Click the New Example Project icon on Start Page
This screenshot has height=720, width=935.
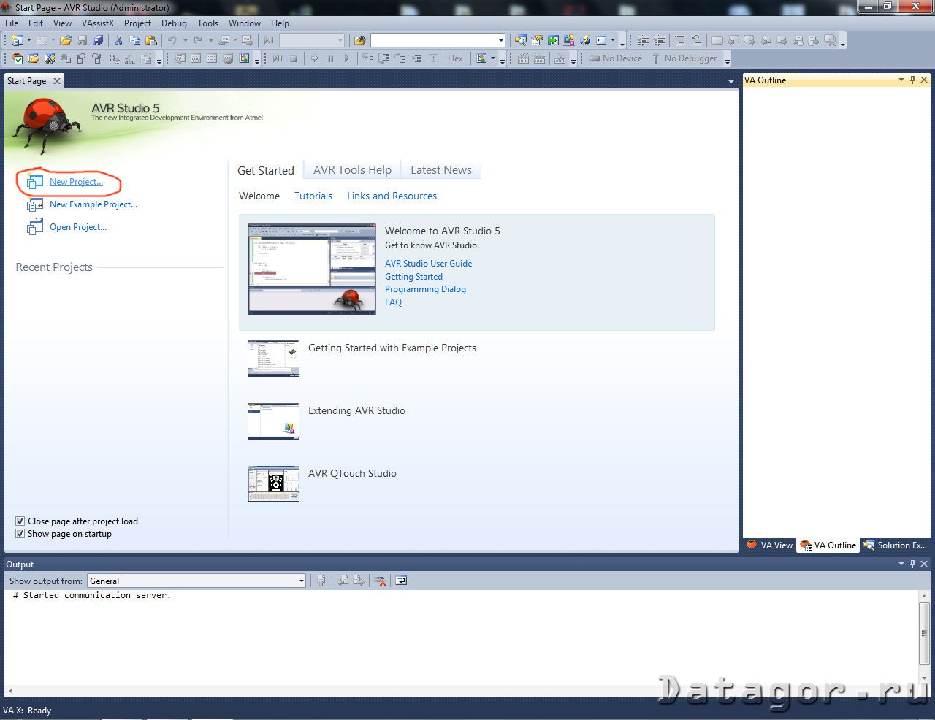coord(35,204)
